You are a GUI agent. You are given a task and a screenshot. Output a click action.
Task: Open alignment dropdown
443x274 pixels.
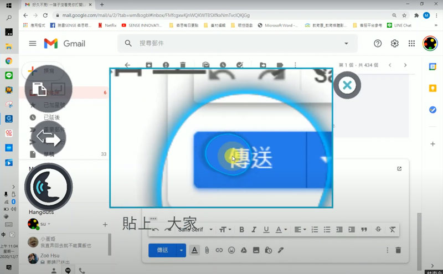[300, 229]
